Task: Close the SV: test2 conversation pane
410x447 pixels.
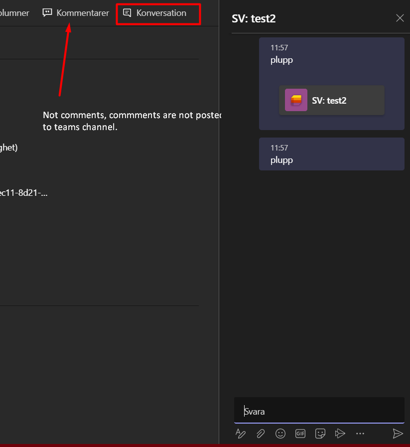Action: [x=400, y=18]
